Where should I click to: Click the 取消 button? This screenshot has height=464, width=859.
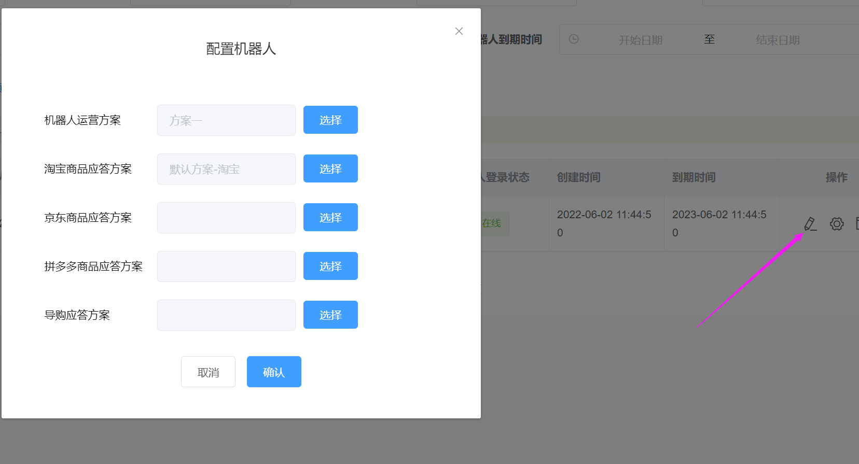[208, 372]
